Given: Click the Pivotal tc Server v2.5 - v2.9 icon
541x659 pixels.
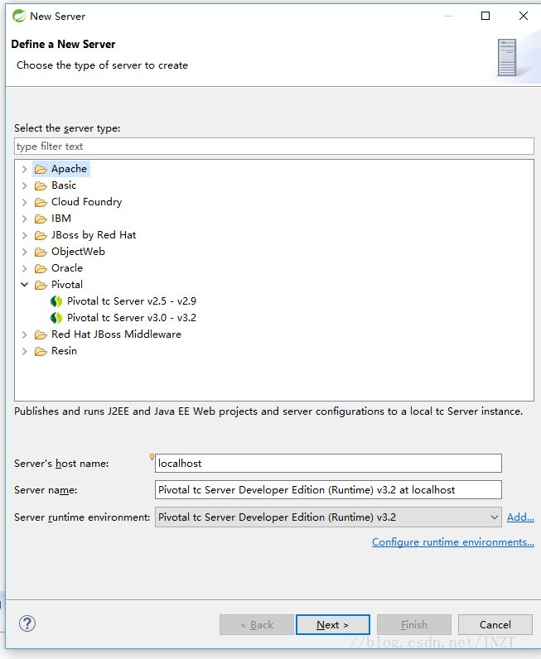Looking at the screenshot, I should pos(56,301).
